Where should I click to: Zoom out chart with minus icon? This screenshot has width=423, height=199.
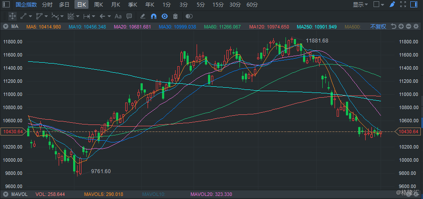(409, 26)
